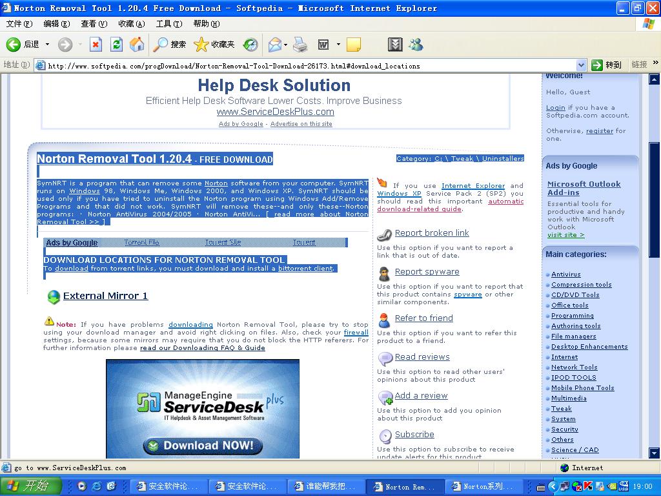Open the Messenger people icon
This screenshot has width=661, height=496.
[416, 45]
